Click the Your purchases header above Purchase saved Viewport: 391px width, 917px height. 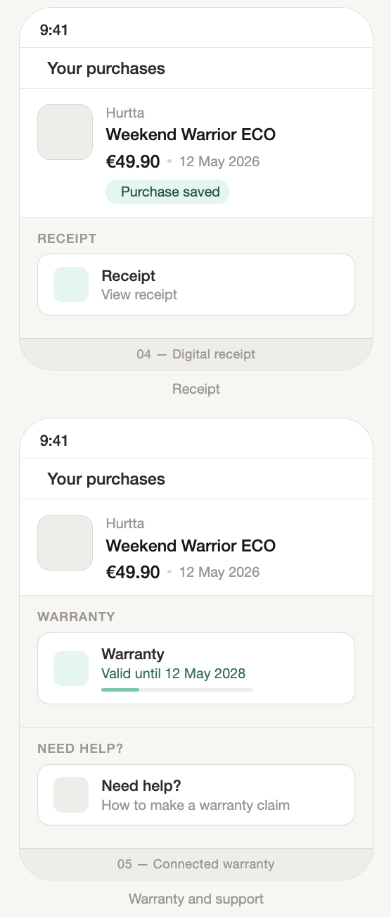click(106, 68)
